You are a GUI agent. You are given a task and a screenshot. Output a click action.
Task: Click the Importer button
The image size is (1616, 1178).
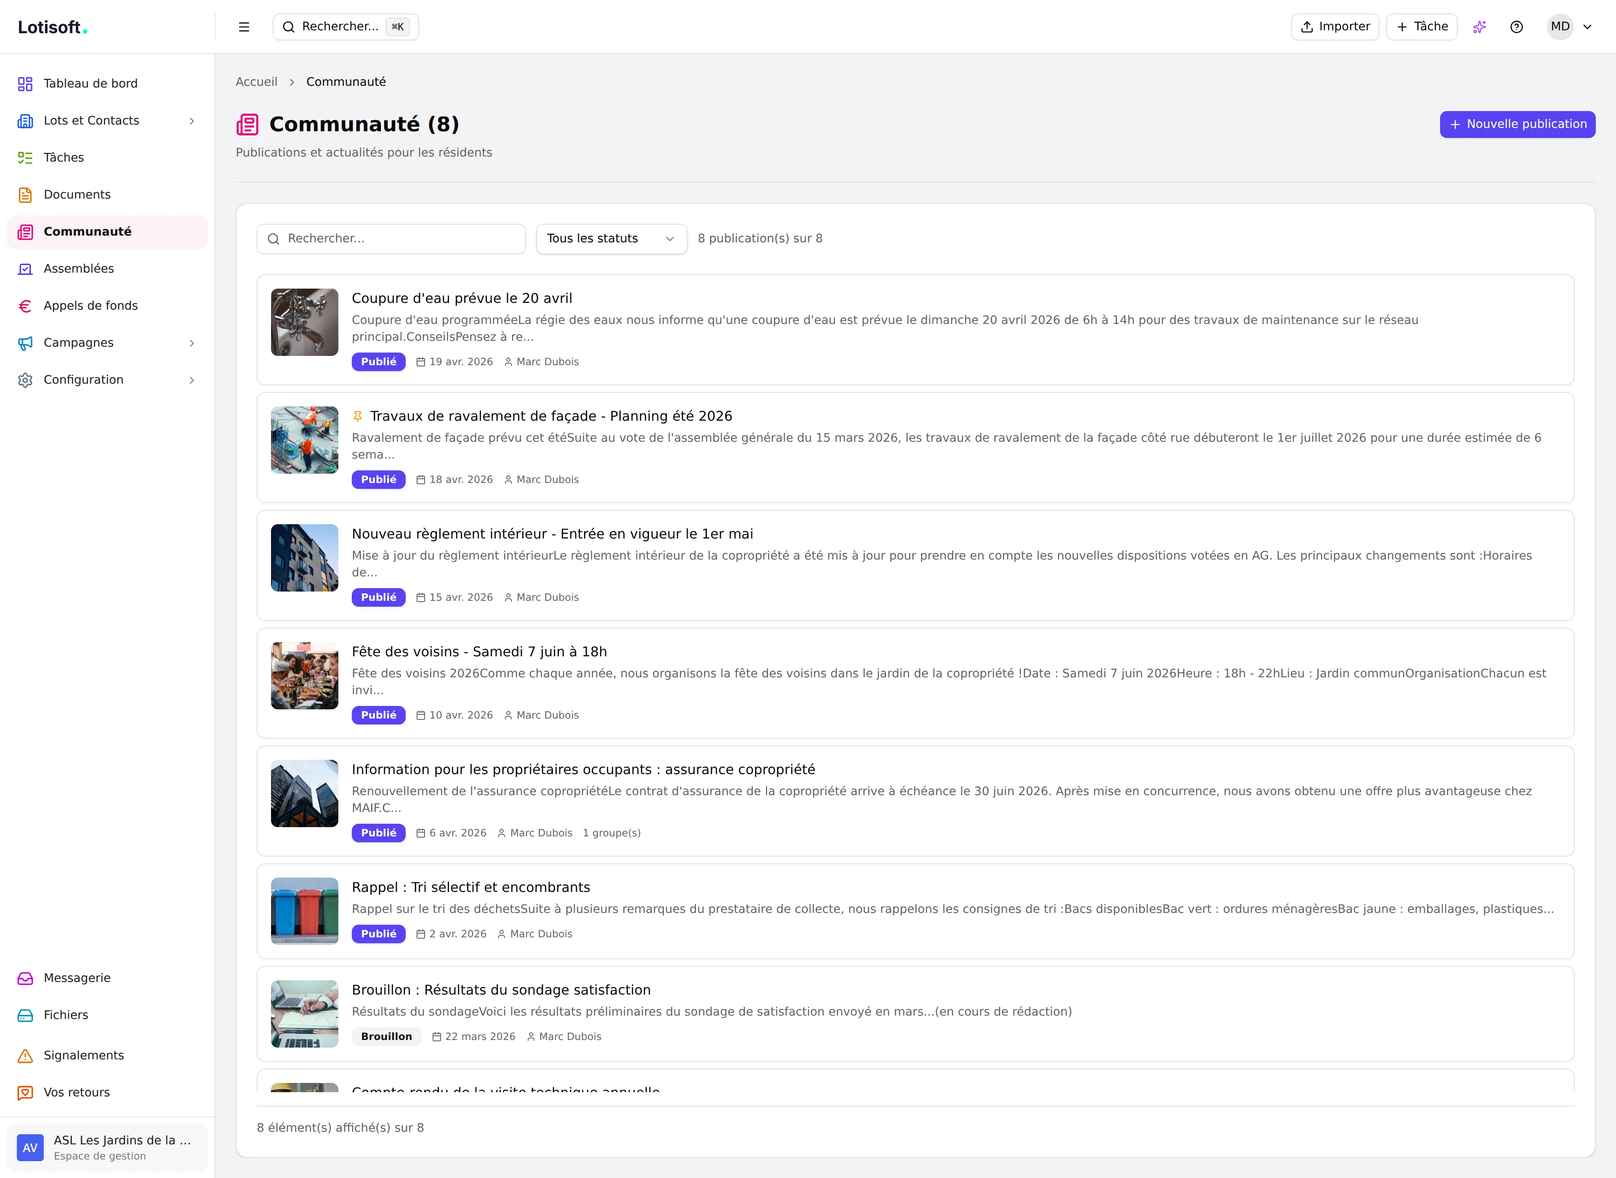(x=1334, y=27)
